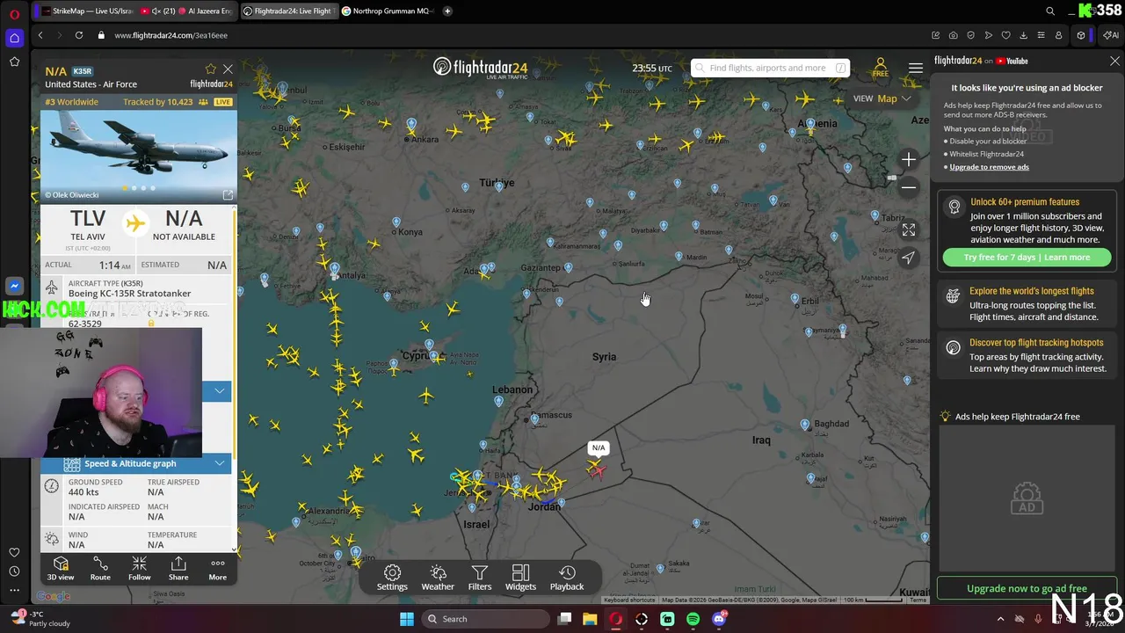Image resolution: width=1125 pixels, height=633 pixels.
Task: Focus the Find flights search box
Action: click(770, 68)
